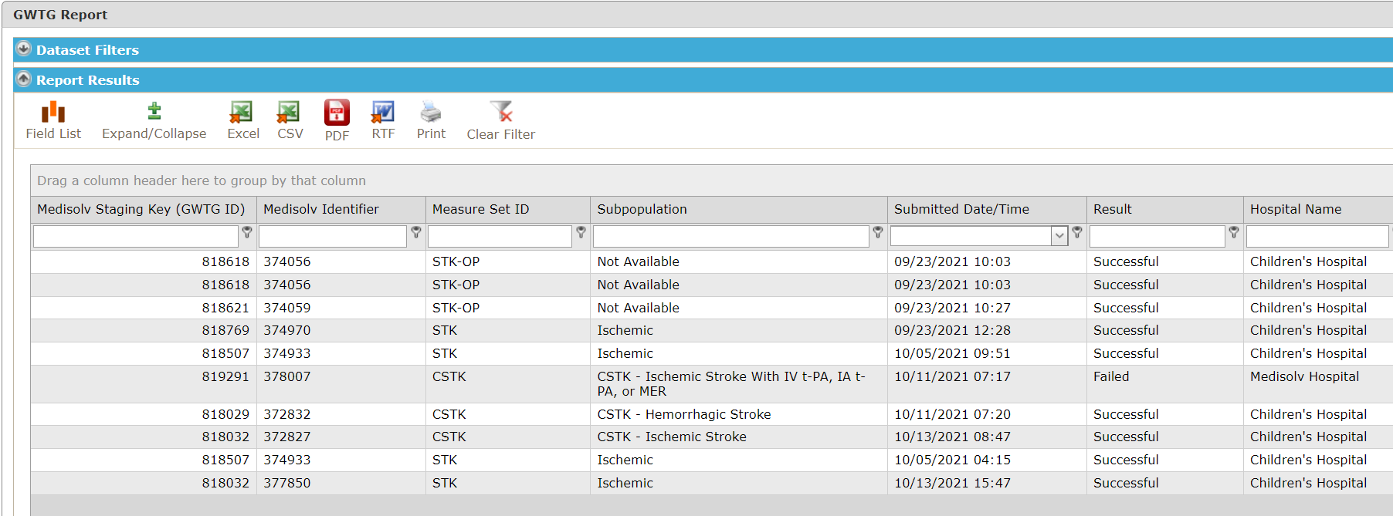The width and height of the screenshot is (1393, 516).
Task: Open filter menu for Medisolv Staging Key column
Action: [x=247, y=232]
